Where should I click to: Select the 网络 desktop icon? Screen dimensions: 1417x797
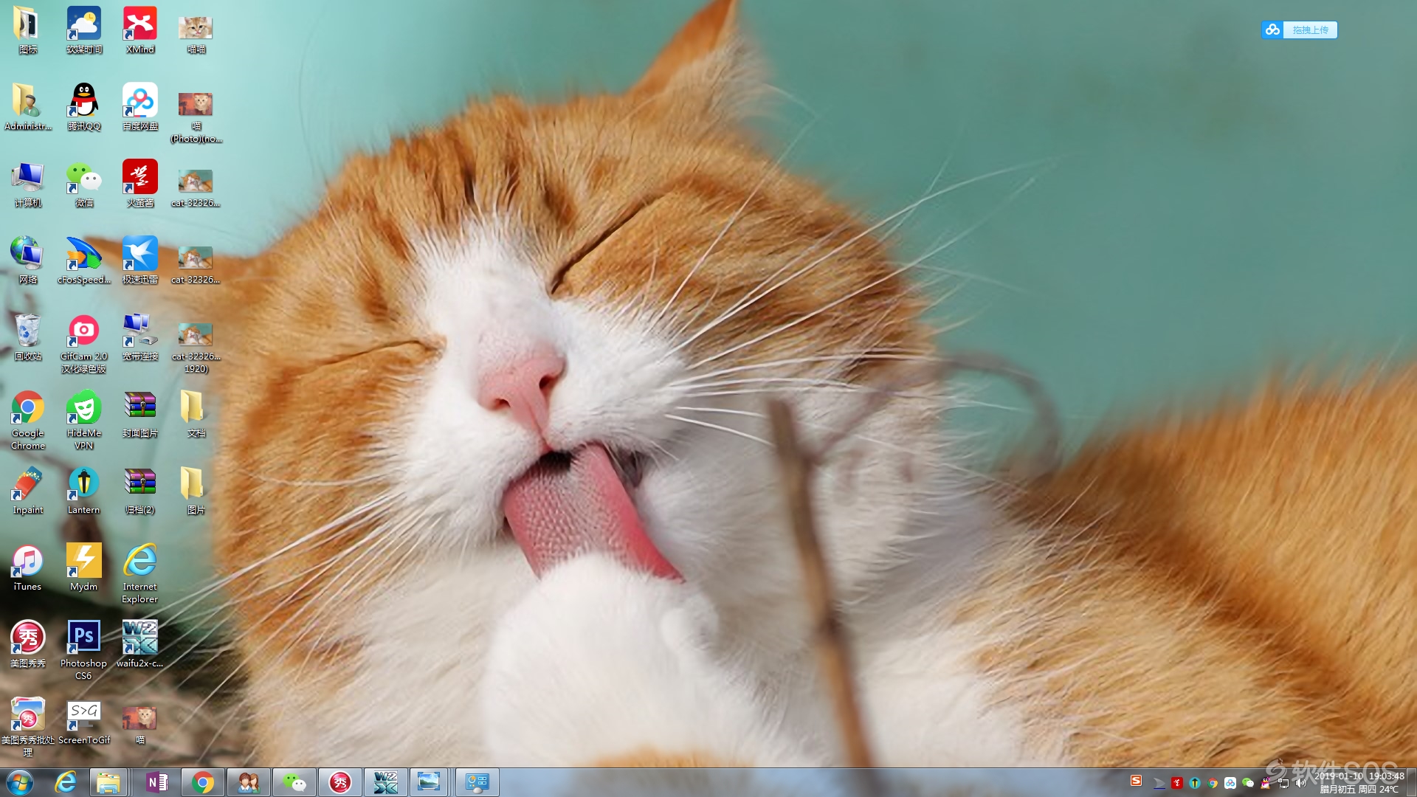coord(27,261)
